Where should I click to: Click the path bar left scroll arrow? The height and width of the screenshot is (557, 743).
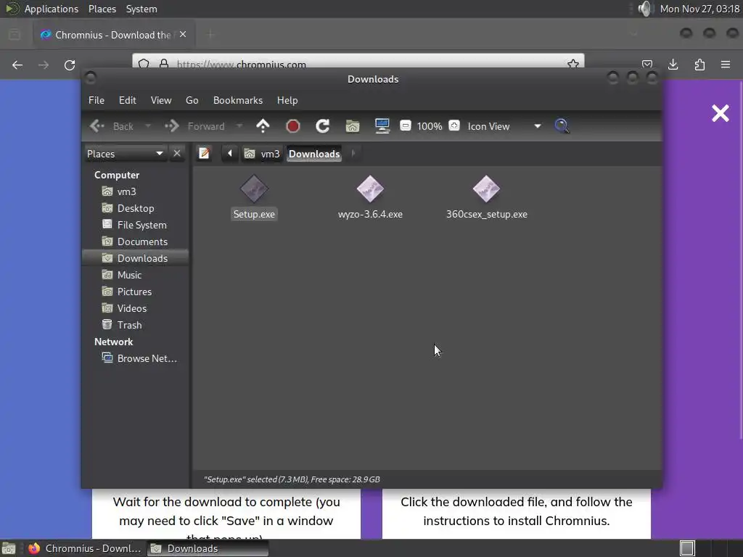pos(230,154)
